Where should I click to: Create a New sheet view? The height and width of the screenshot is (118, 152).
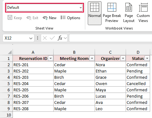[50, 18]
